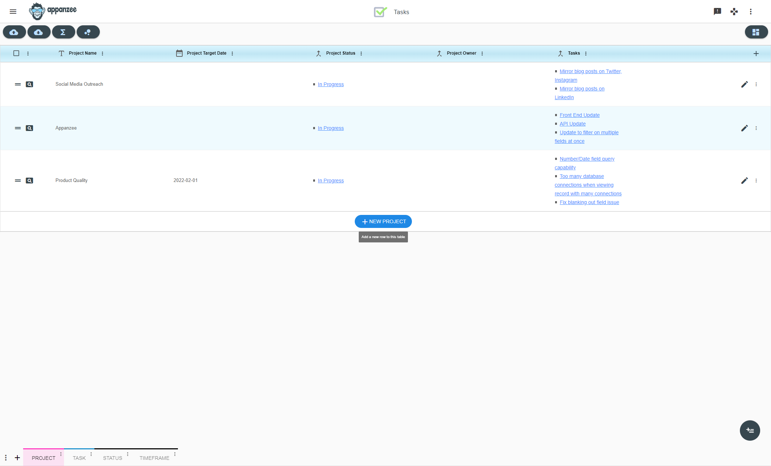771x466 pixels.
Task: Open Project Owner column options menu
Action: pyautogui.click(x=482, y=54)
